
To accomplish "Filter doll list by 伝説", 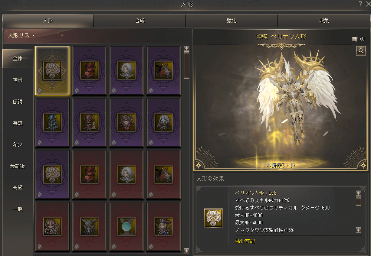I will coord(18,101).
